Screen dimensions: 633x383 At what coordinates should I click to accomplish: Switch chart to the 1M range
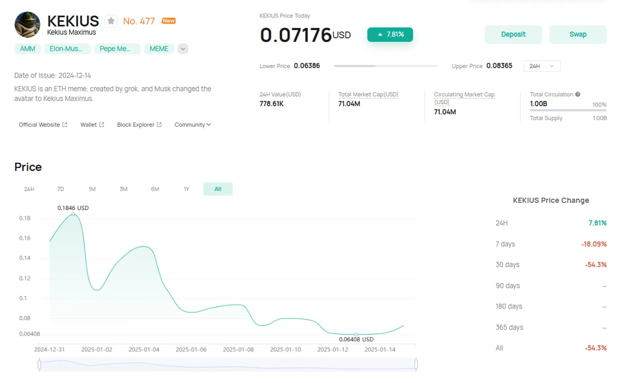(92, 189)
